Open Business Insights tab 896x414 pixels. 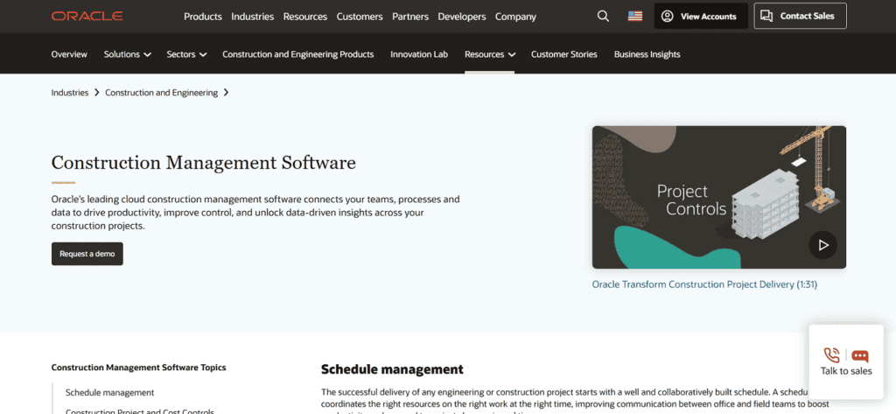coord(647,54)
